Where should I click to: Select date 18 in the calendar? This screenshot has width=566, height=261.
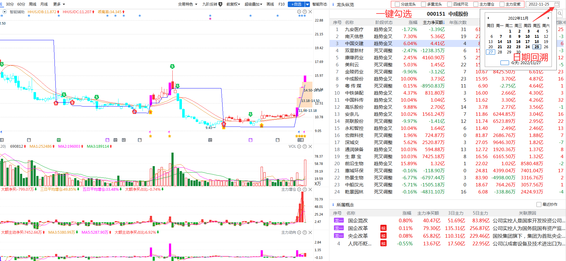[537, 41]
